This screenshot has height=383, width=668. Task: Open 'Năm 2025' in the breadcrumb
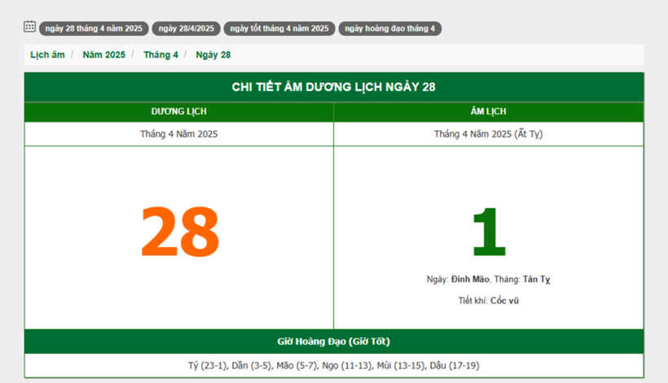pos(103,54)
